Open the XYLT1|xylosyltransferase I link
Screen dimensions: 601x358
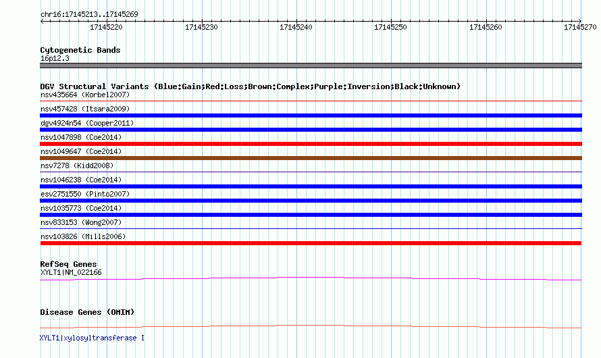pyautogui.click(x=92, y=338)
